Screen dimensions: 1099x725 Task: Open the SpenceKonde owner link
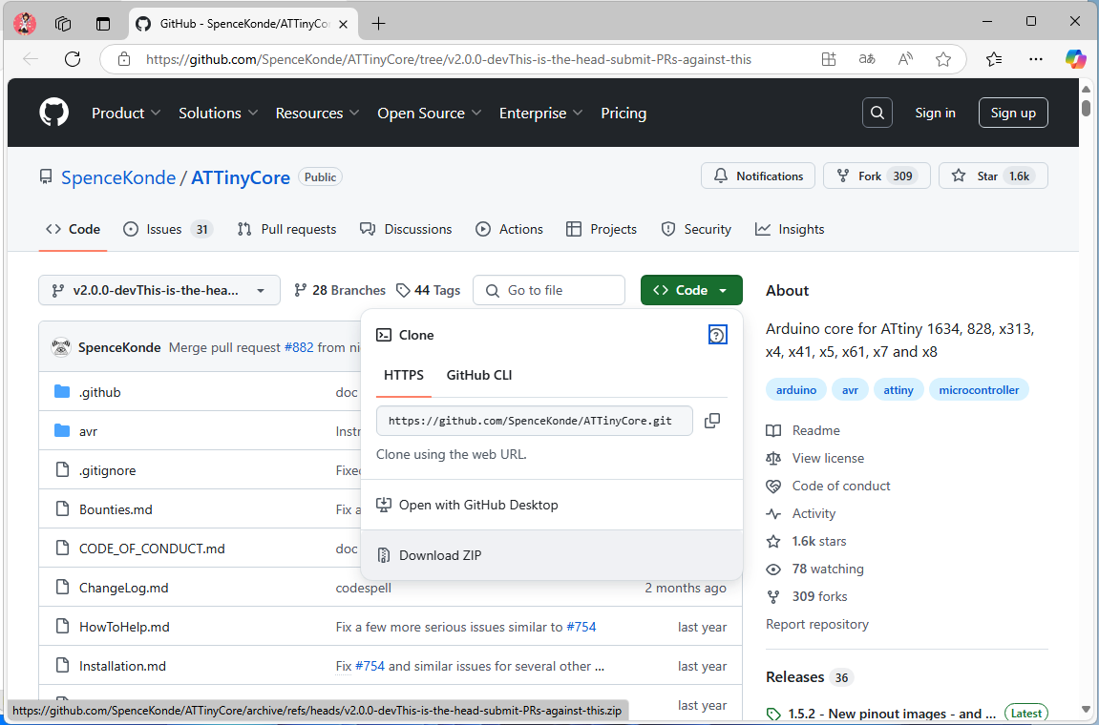[118, 177]
